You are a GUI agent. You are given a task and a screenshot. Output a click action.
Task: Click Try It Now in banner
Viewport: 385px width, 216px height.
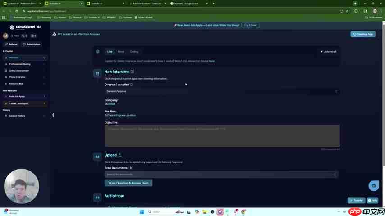250,25
